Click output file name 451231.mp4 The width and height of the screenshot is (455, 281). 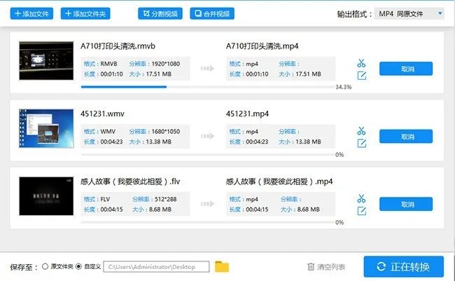click(x=247, y=114)
